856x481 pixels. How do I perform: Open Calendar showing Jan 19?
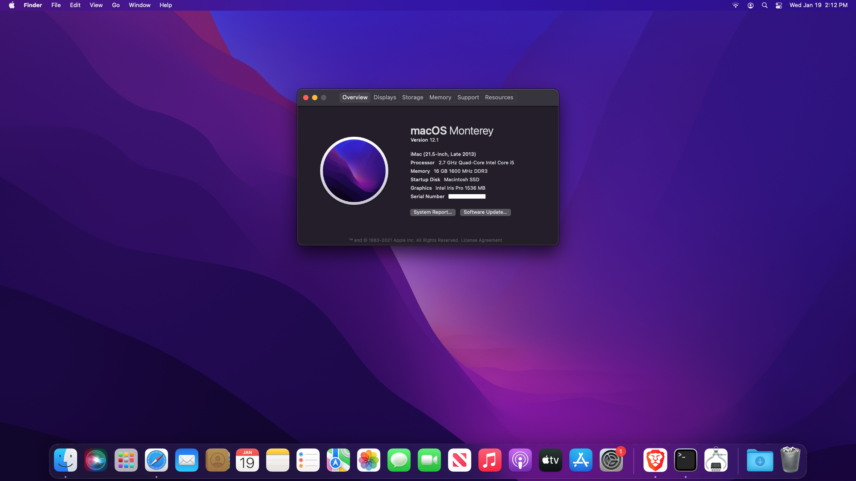coord(247,460)
